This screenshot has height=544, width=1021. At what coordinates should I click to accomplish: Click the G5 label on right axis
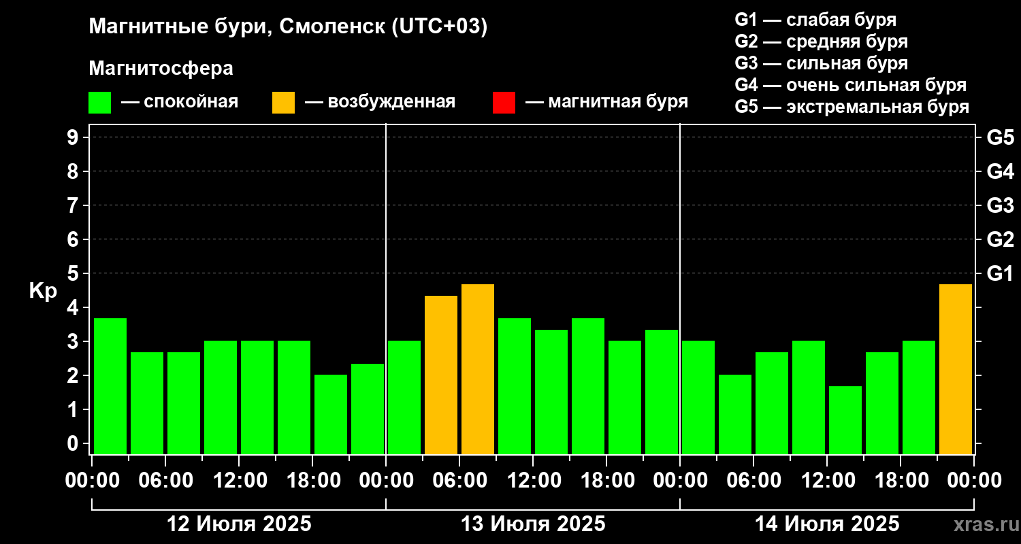[1001, 138]
